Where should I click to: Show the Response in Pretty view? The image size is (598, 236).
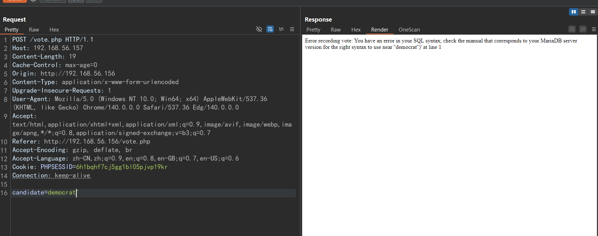coord(313,30)
